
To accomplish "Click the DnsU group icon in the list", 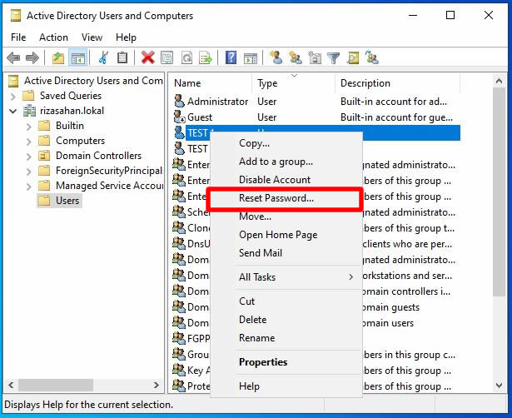I will (179, 244).
